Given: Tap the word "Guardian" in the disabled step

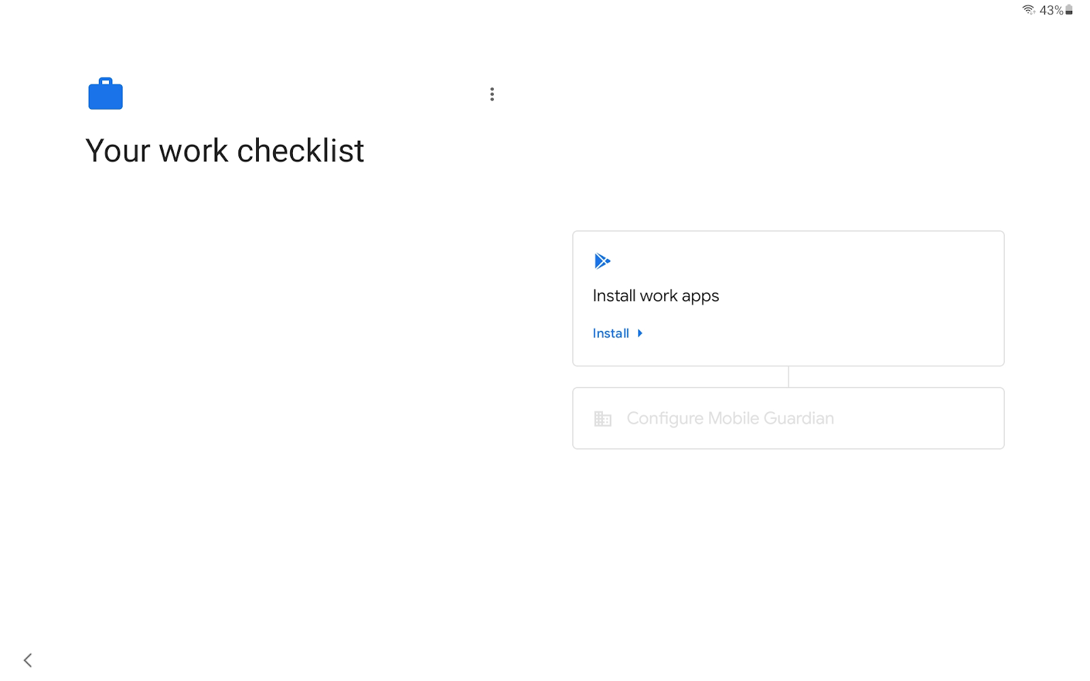Looking at the screenshot, I should pos(798,418).
